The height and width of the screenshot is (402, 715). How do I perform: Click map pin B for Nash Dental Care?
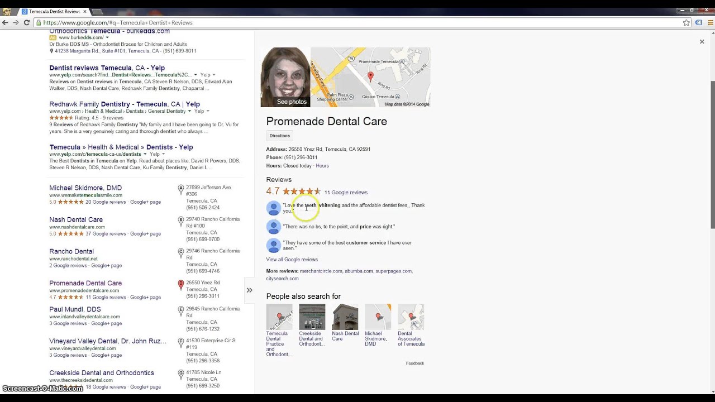(x=180, y=221)
